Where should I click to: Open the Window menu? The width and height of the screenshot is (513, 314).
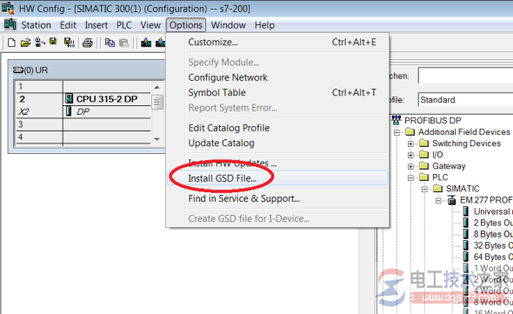[229, 25]
